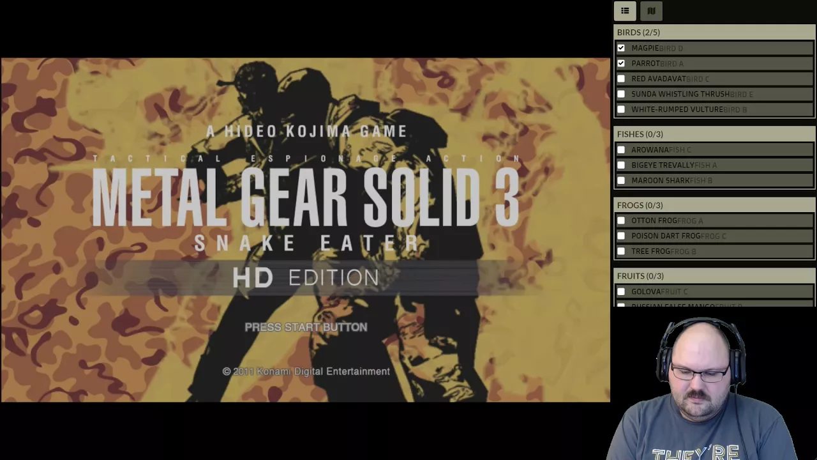817x460 pixels.
Task: Click PRESS START BUTTON on game screen
Action: click(x=306, y=327)
